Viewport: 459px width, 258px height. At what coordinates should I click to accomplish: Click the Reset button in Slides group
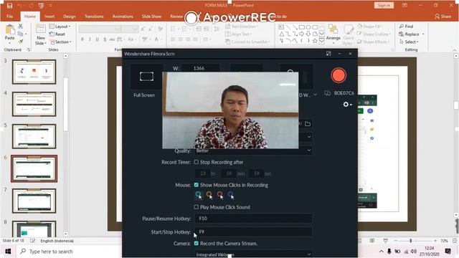[57, 34]
